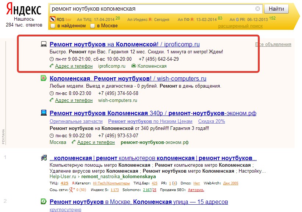
Task: Open result 'Ремонт ноутбуков в Москве, Коломенская улица'
Action: click(x=139, y=202)
